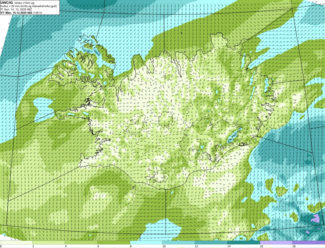Image resolution: width=325 pixels, height=248 pixels.
Task: Click the 'UWC/IG: Vindur (10m) og' title line
Action: tap(18, 3)
